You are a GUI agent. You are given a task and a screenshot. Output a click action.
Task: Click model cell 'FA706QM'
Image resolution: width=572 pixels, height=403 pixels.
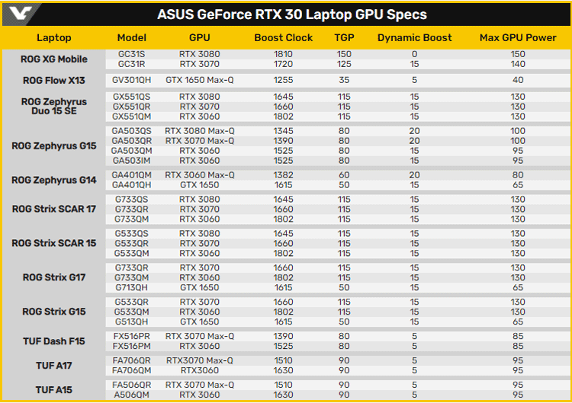pyautogui.click(x=132, y=370)
